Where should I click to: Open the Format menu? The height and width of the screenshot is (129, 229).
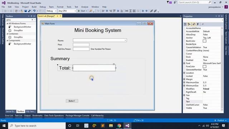[x=60, y=7]
